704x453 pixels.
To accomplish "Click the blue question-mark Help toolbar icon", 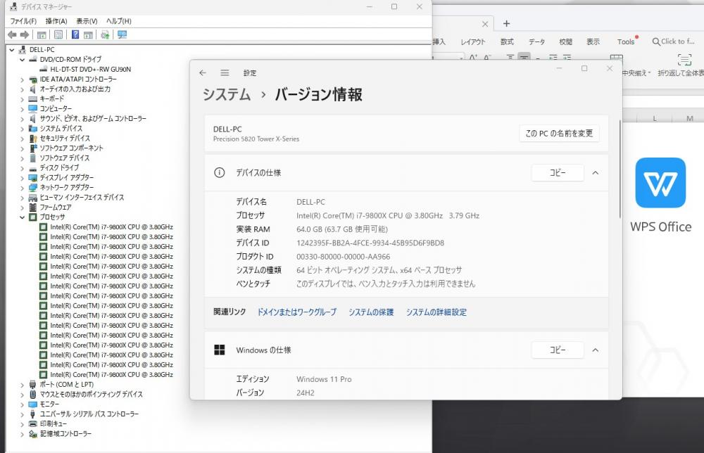I will (75, 34).
